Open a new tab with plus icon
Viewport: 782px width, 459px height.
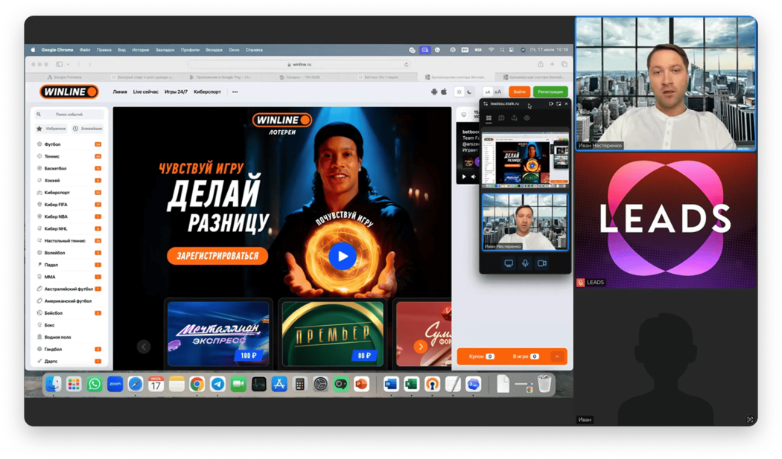552,64
